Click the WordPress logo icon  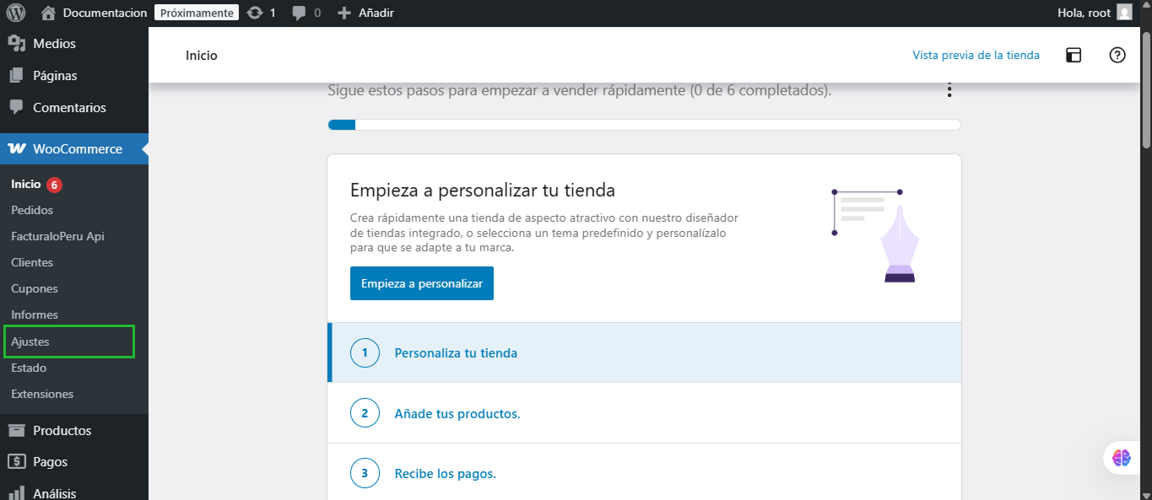pos(16,13)
